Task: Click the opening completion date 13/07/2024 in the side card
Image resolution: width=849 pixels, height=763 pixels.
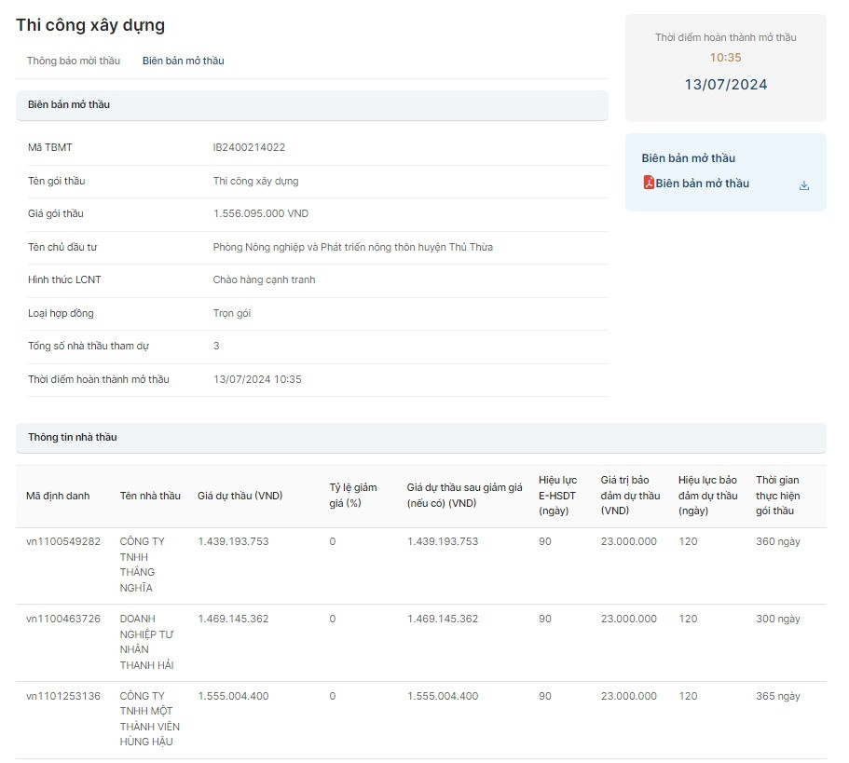Action: (725, 85)
